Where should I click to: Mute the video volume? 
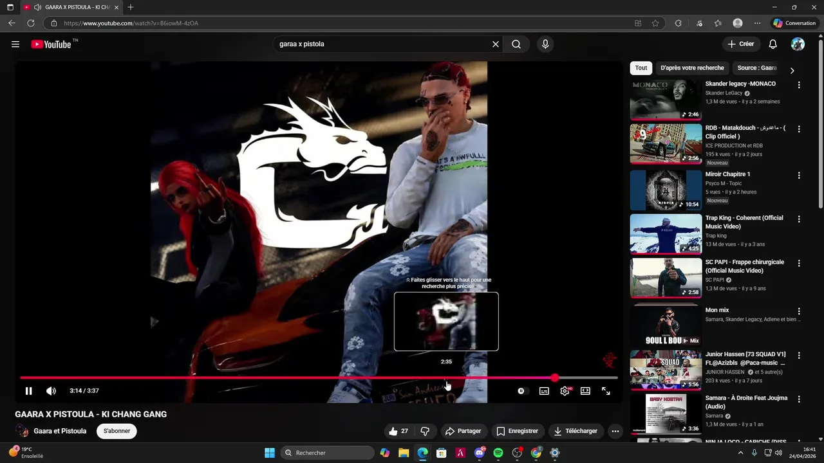tap(51, 391)
